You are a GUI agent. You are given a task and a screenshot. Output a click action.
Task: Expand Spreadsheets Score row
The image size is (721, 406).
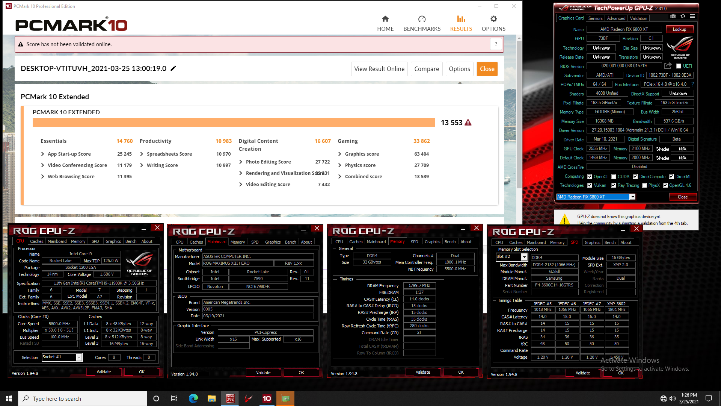coord(142,154)
